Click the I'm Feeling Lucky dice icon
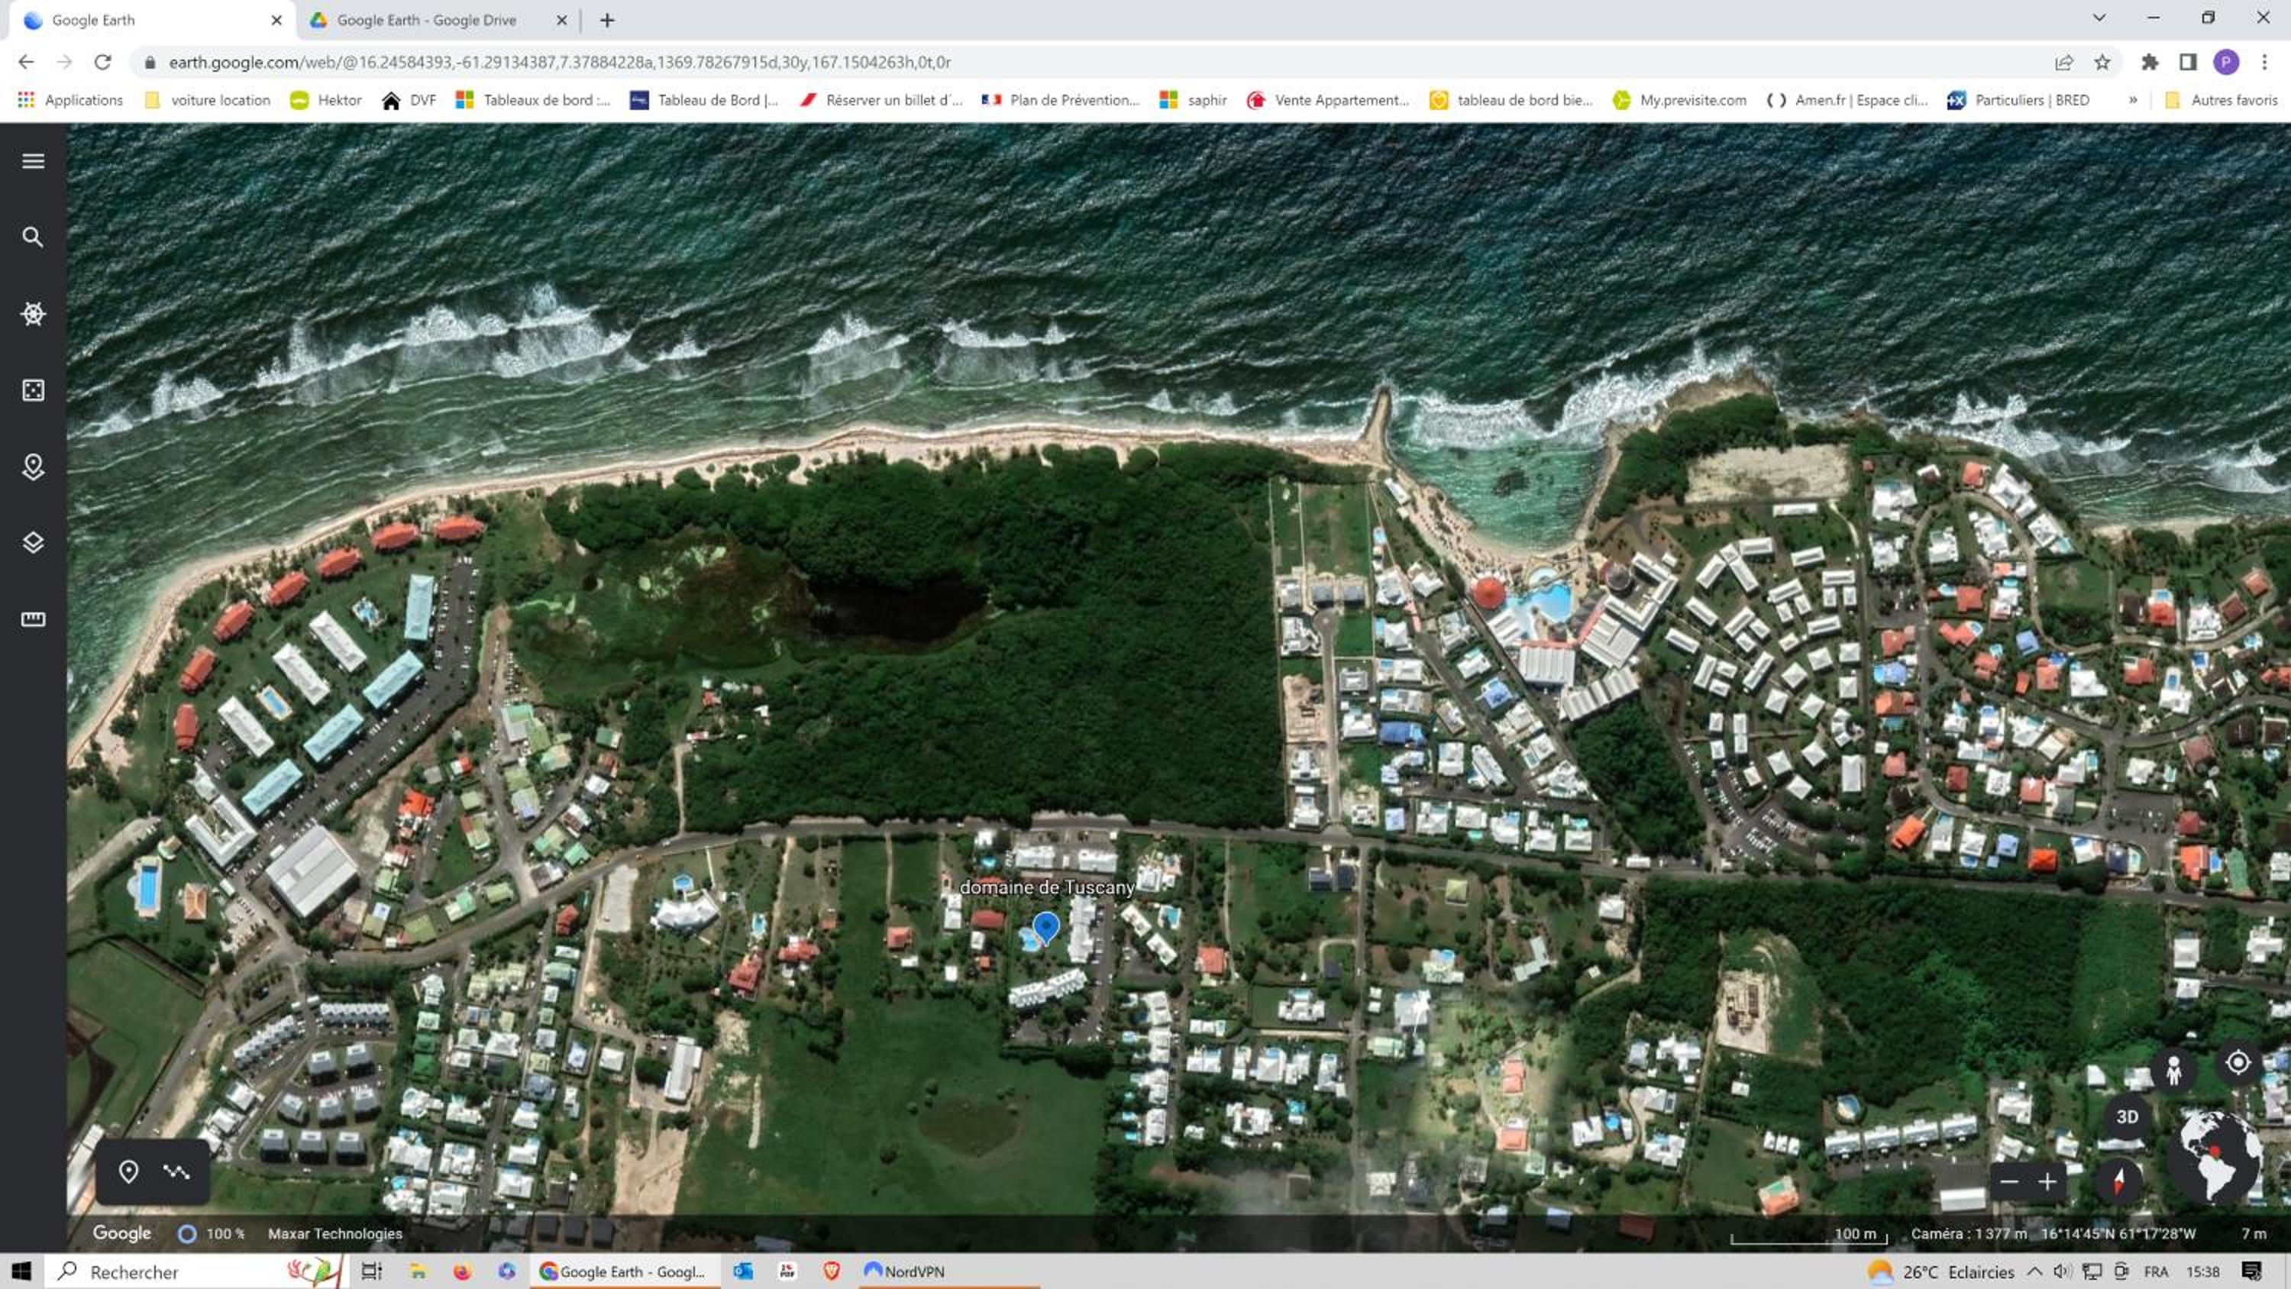 (x=33, y=389)
